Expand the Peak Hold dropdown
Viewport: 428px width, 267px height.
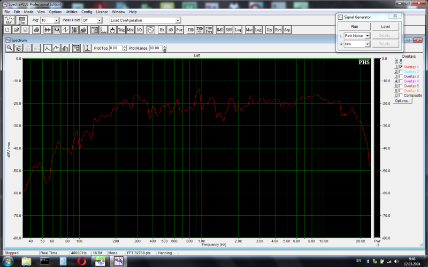point(100,20)
